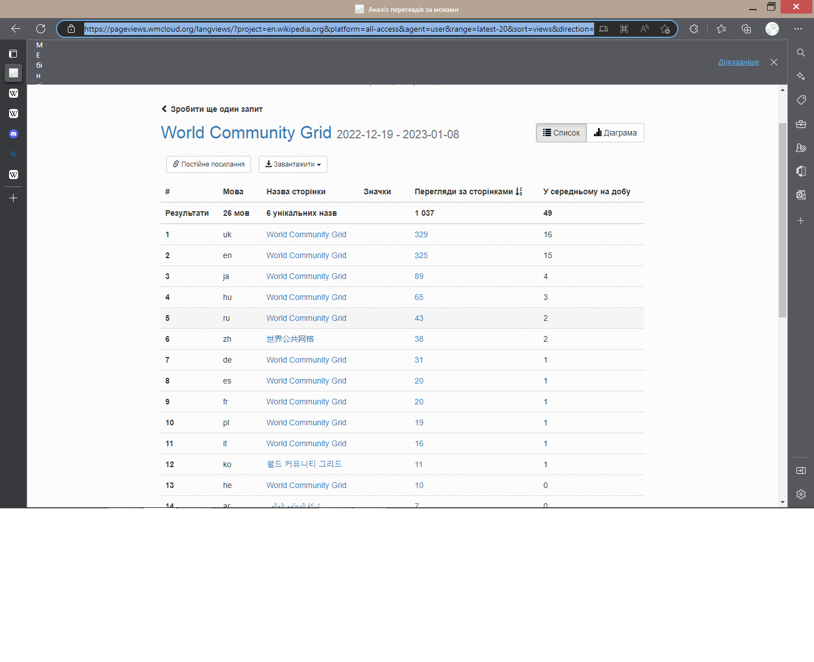Image resolution: width=814 pixels, height=662 pixels.
Task: Expand the Завантажити dropdown
Action: tap(293, 164)
